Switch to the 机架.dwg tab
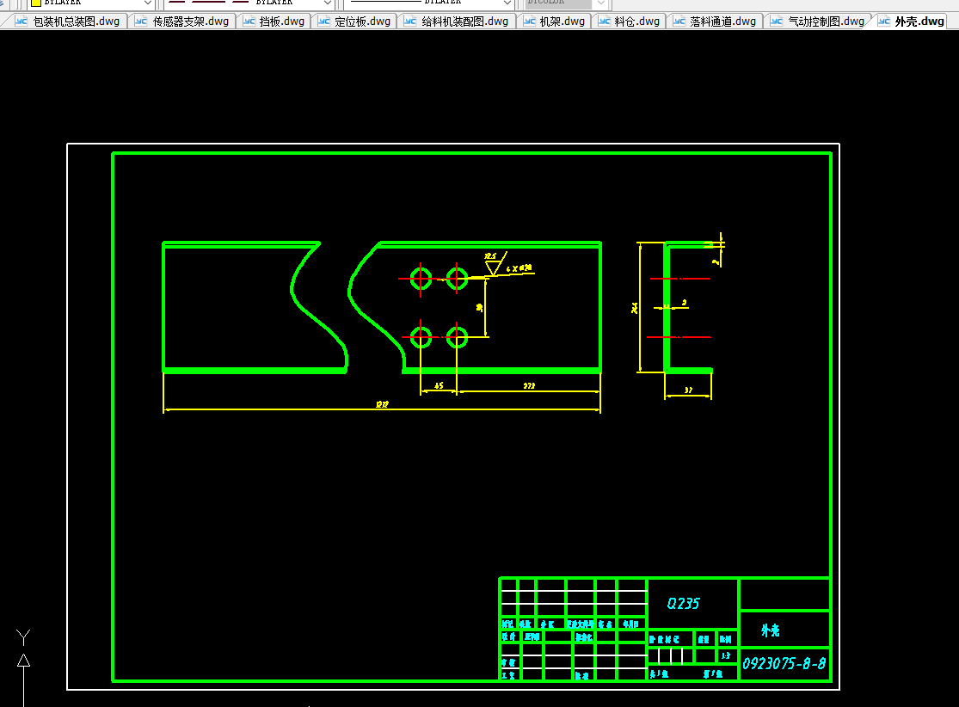The image size is (959, 707). point(554,22)
